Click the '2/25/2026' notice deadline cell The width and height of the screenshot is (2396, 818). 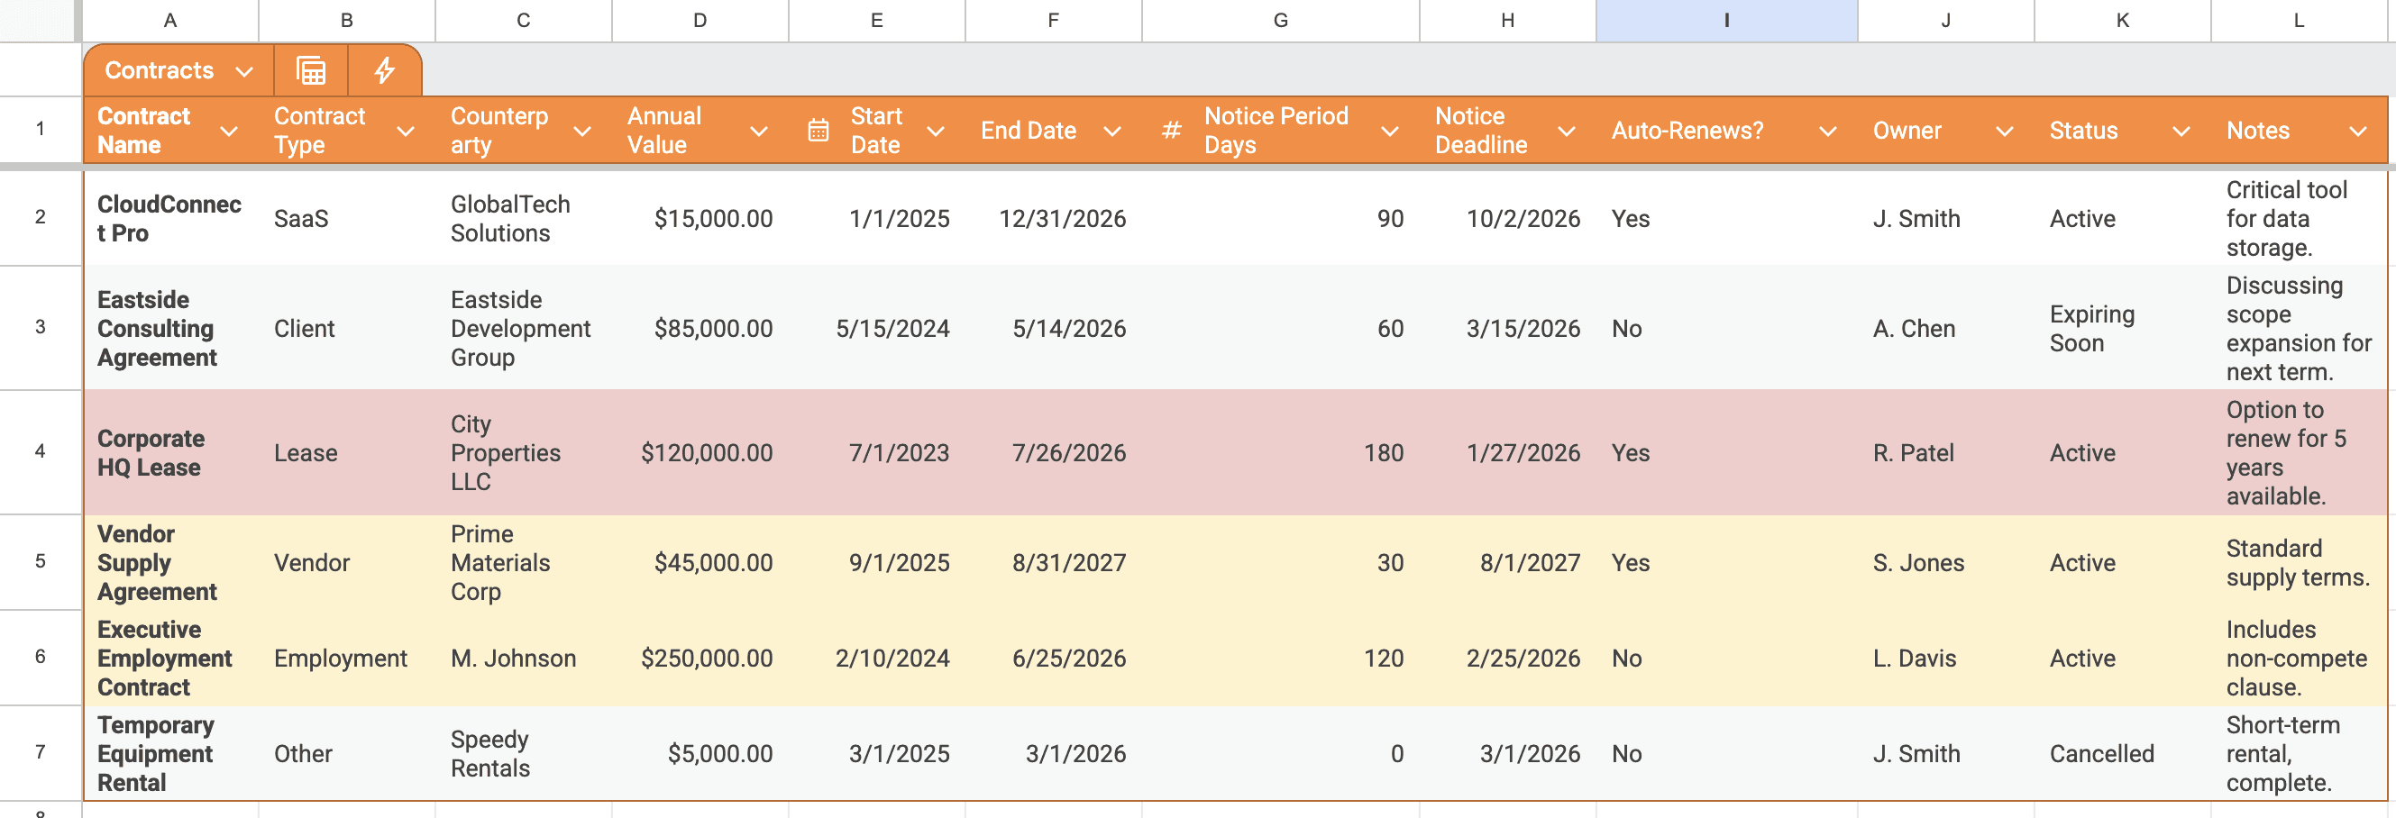[1508, 659]
